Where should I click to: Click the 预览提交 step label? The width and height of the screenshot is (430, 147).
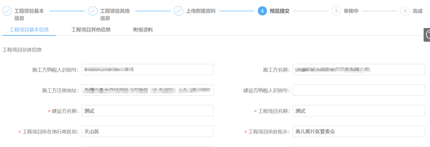coord(279,11)
